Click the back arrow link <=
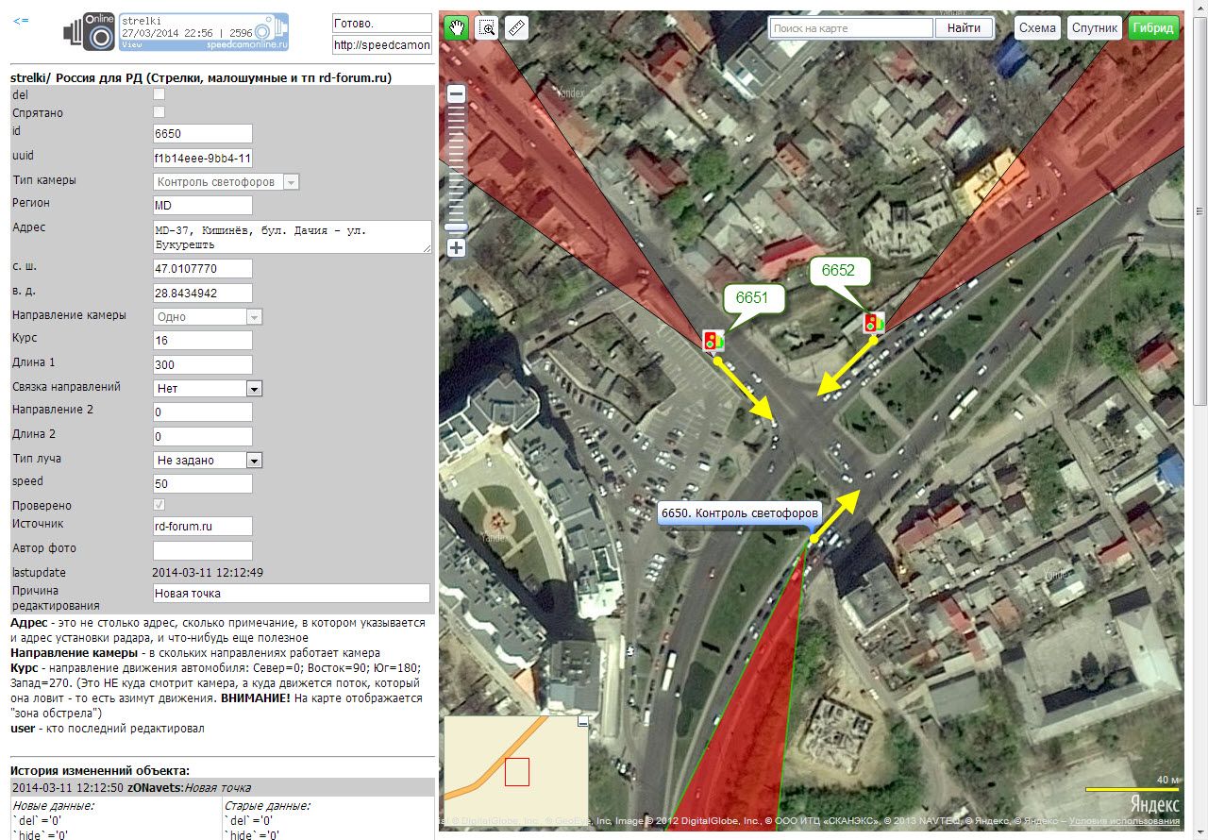 pos(21,20)
